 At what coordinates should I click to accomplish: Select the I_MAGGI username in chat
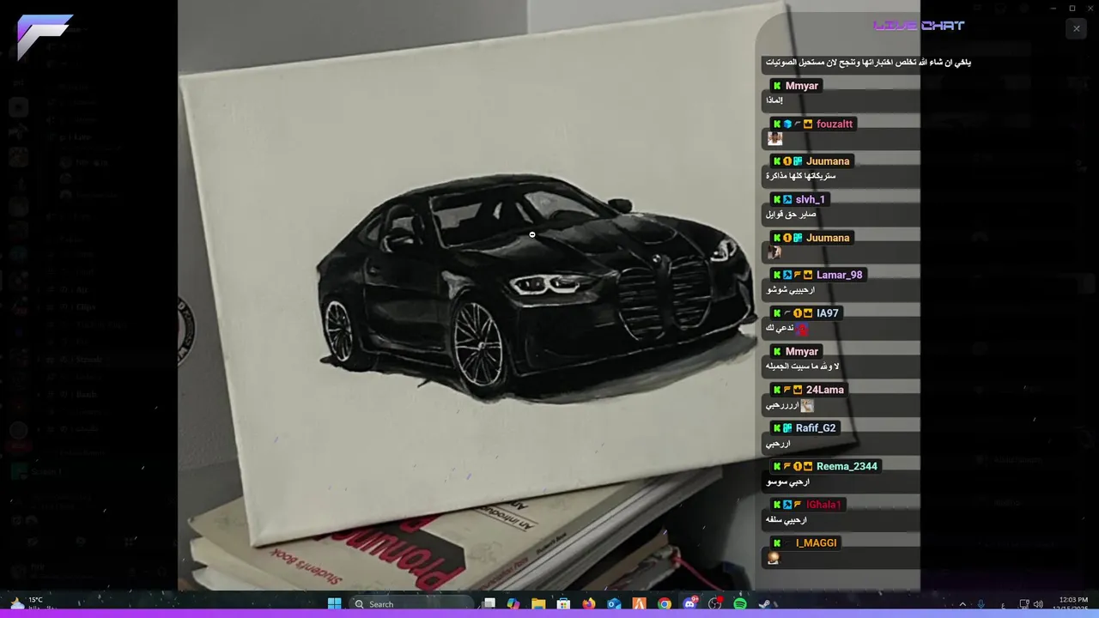point(816,543)
